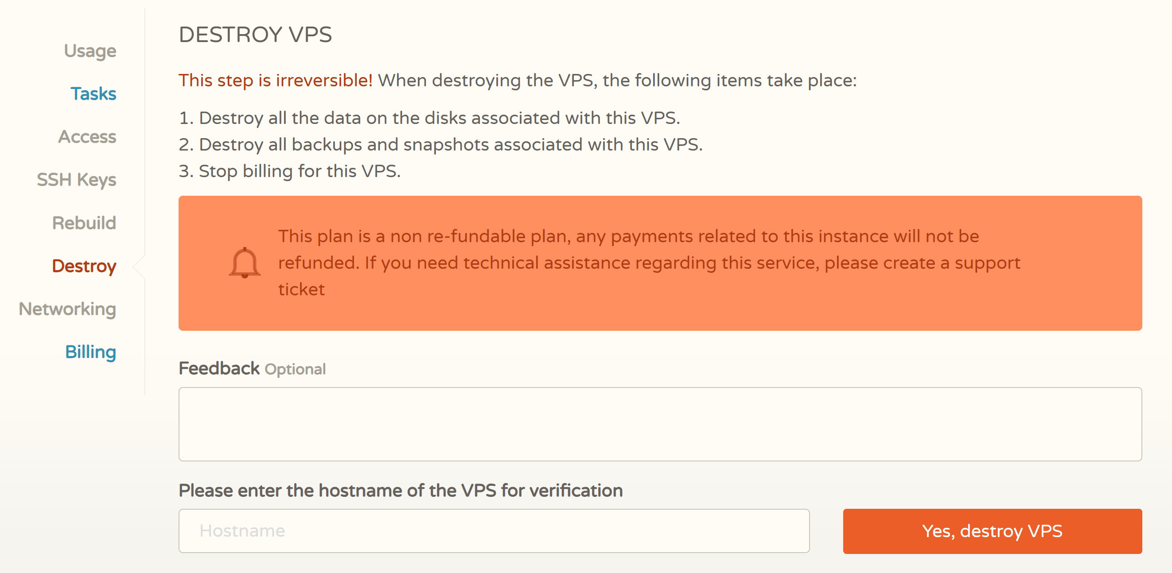
Task: Go to the Tasks page
Action: (x=93, y=94)
